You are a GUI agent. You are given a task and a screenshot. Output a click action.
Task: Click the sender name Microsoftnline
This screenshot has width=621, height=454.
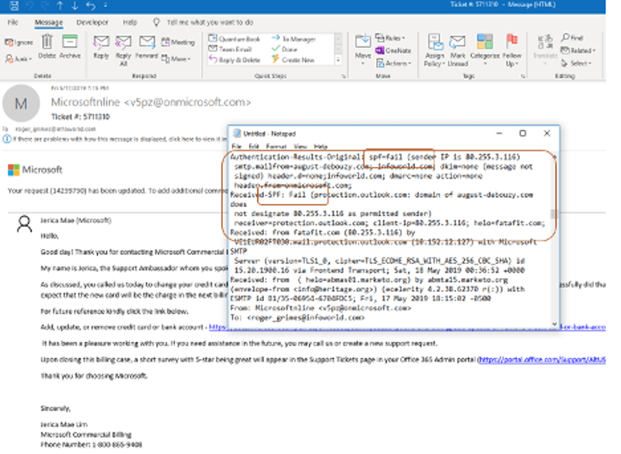point(85,102)
